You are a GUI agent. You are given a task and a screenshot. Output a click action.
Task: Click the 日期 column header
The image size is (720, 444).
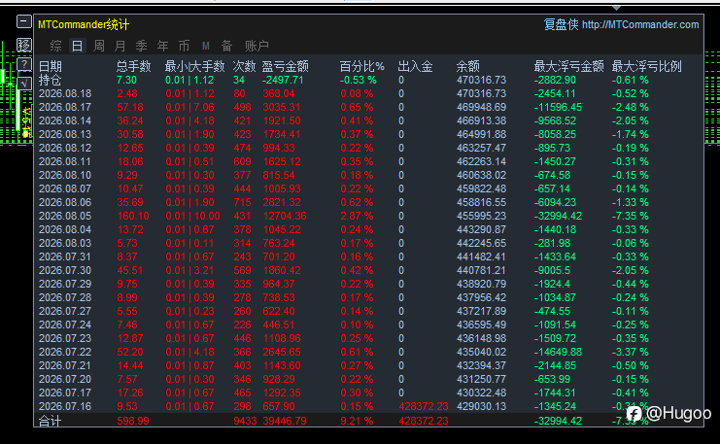tap(51, 66)
